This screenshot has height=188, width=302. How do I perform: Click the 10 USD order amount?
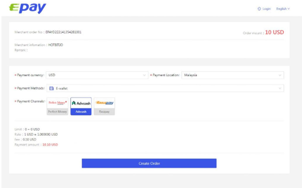point(274,32)
